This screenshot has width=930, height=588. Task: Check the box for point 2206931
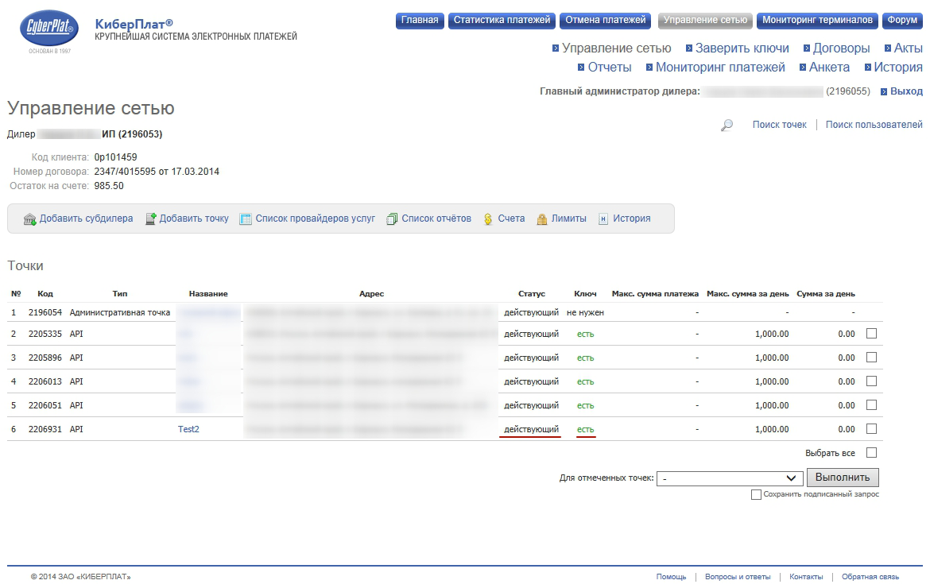click(x=871, y=429)
